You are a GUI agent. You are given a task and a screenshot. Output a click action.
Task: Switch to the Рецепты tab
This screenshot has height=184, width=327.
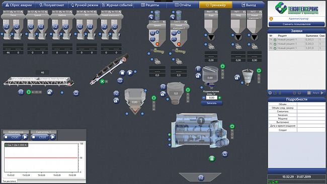(x=150, y=5)
